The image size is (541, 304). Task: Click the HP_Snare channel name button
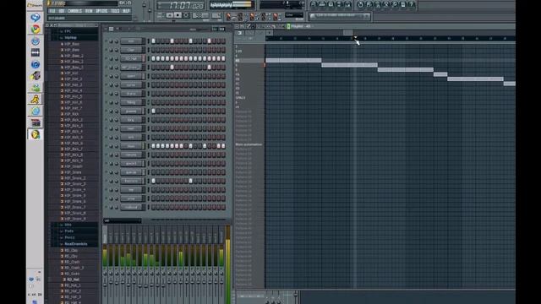132,68
